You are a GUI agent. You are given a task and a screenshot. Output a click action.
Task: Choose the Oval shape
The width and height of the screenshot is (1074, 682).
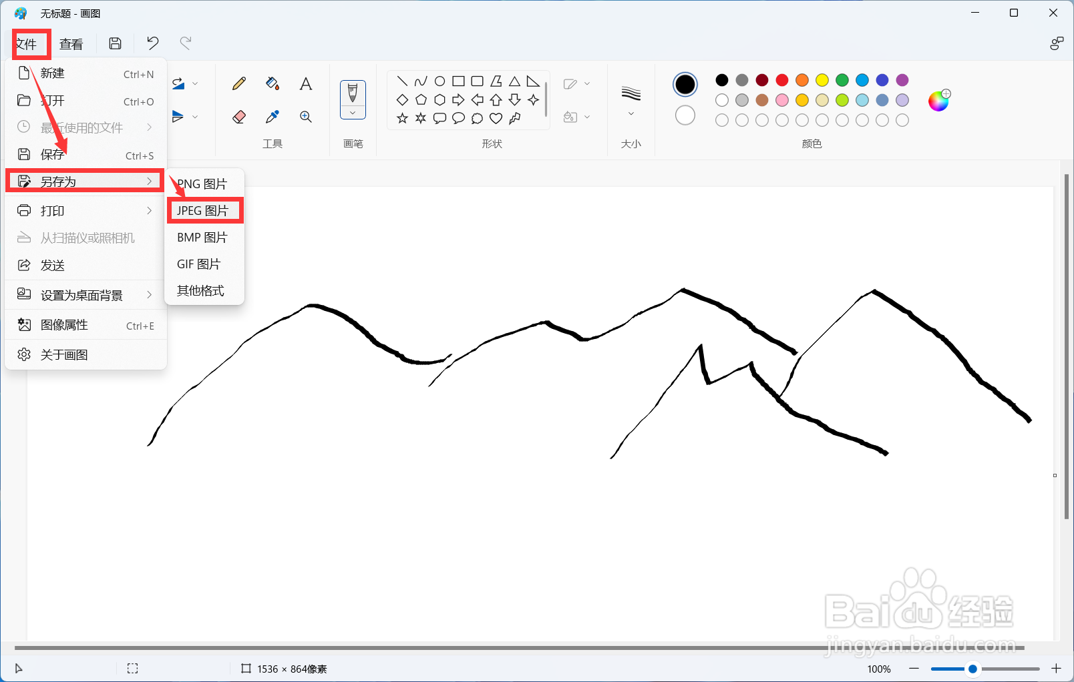(x=439, y=81)
